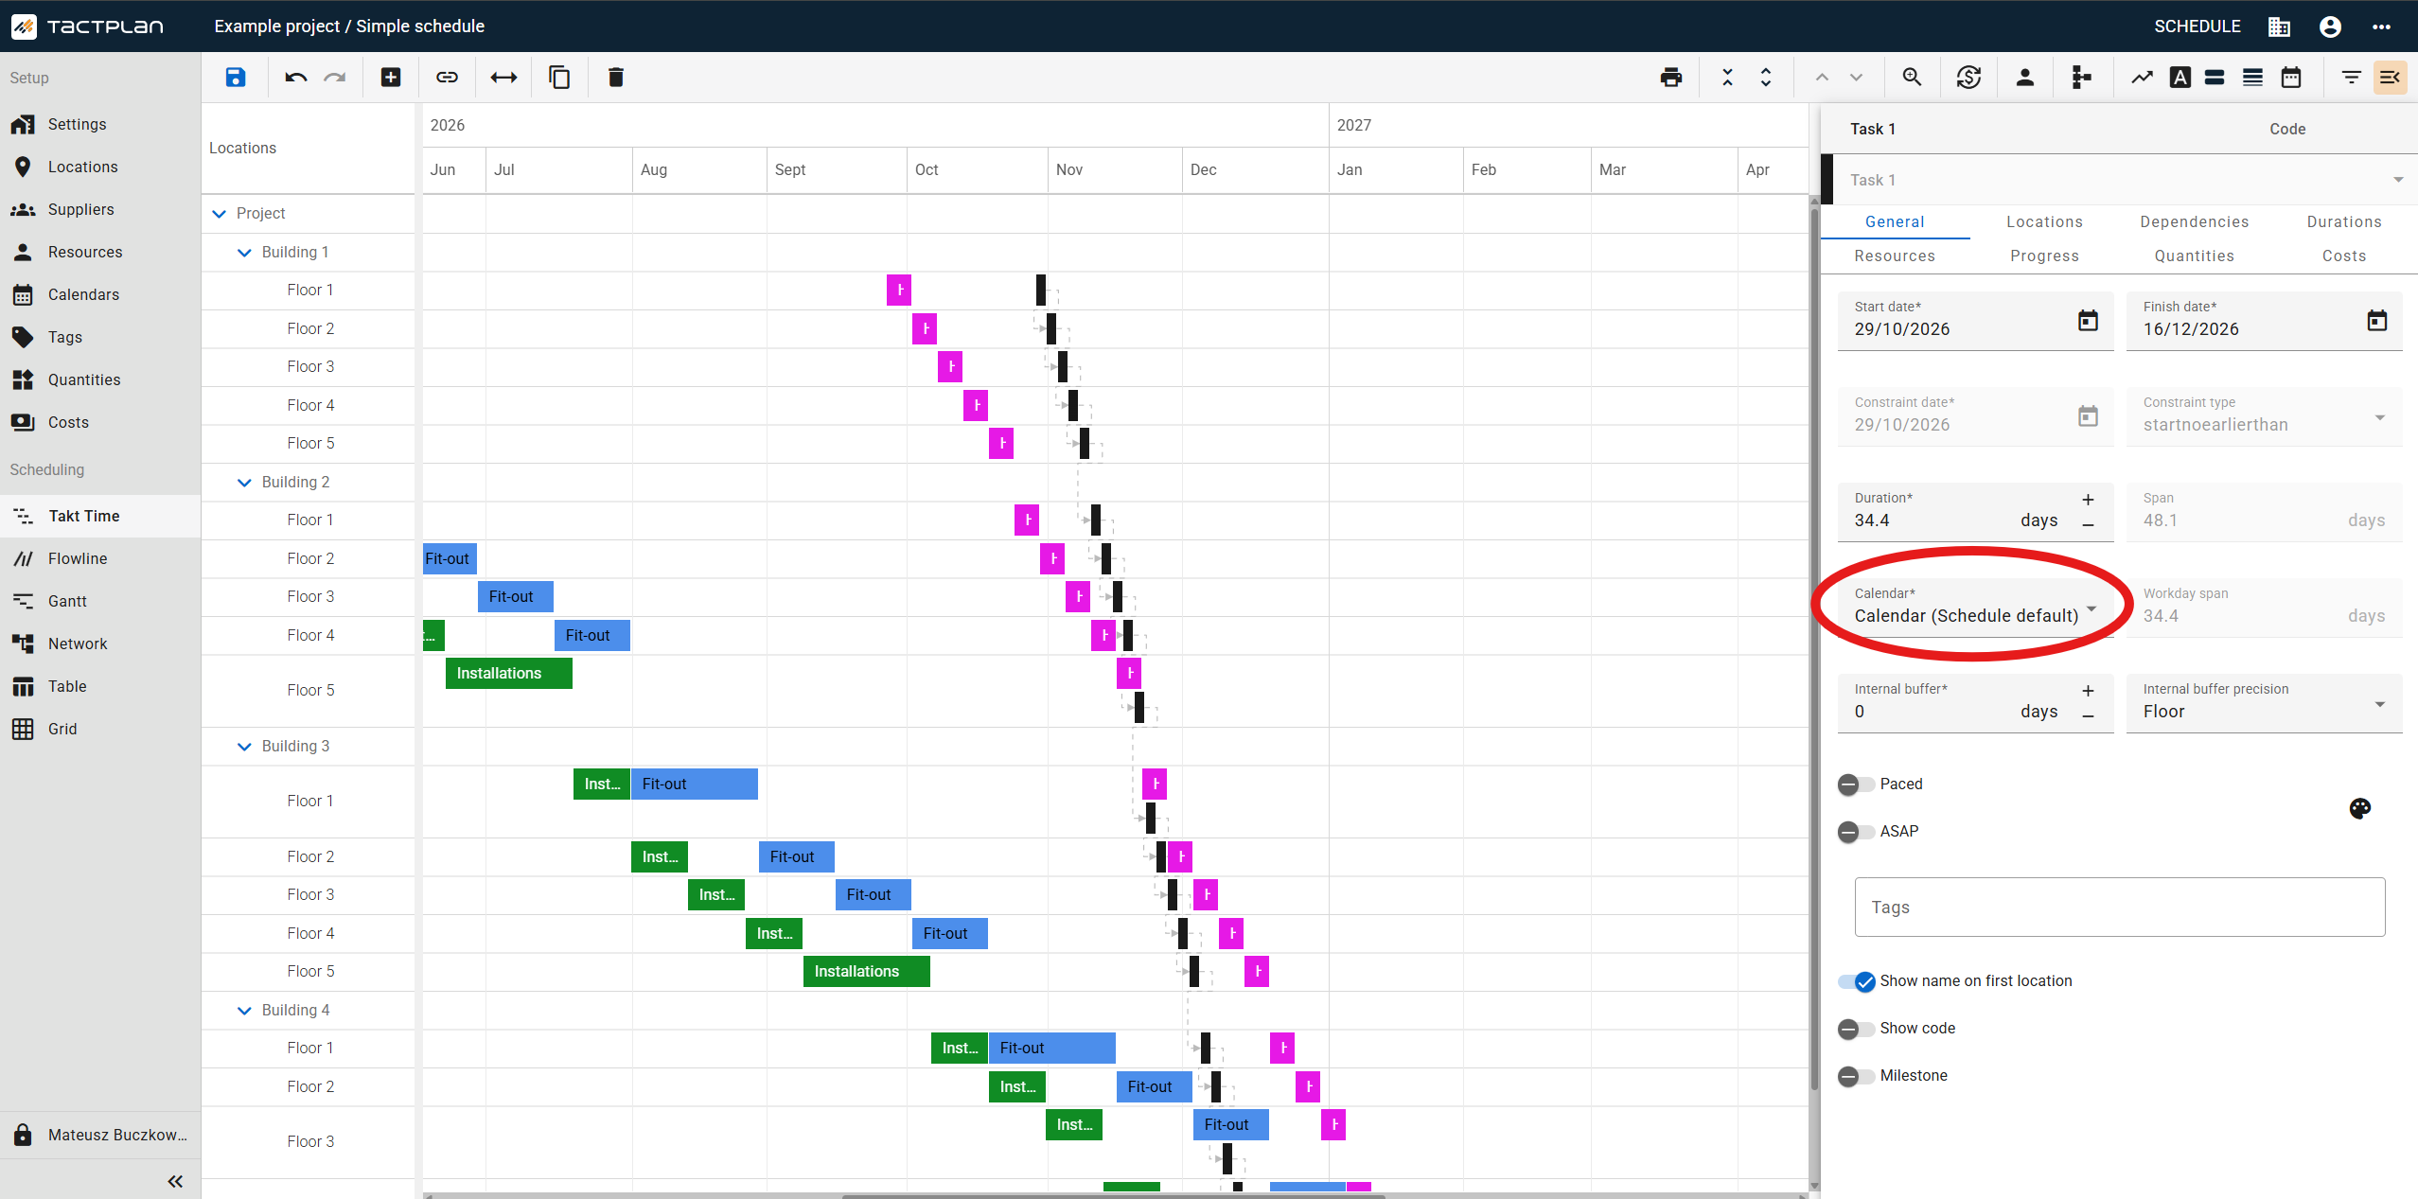Open the three-dots more menu
The height and width of the screenshot is (1199, 2418).
click(x=2382, y=26)
